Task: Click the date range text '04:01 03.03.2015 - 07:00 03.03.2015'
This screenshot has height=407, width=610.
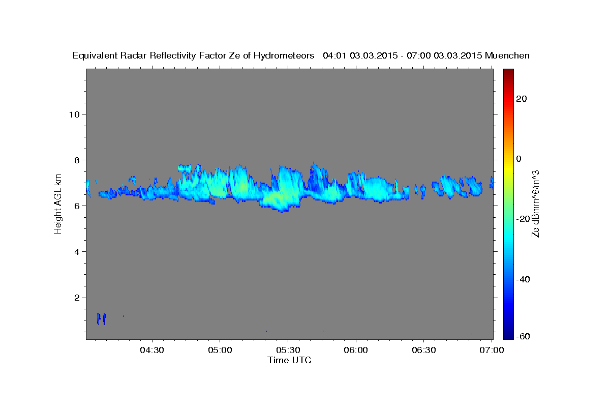Action: coord(403,56)
